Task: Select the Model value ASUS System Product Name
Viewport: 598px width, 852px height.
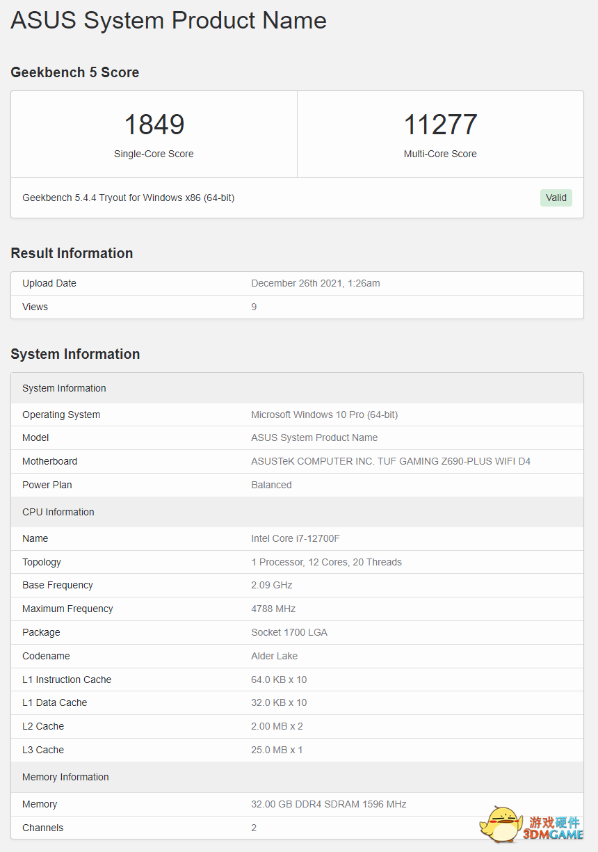Action: (x=314, y=437)
